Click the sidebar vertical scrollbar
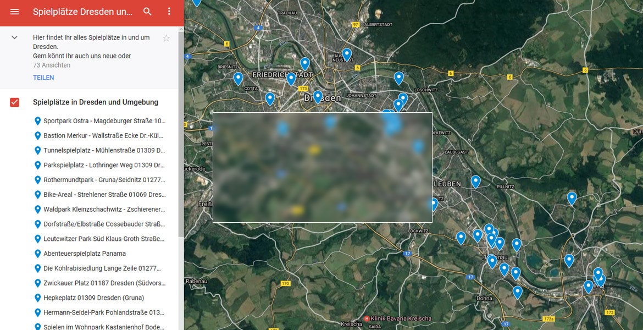The height and width of the screenshot is (330, 643). (x=181, y=165)
